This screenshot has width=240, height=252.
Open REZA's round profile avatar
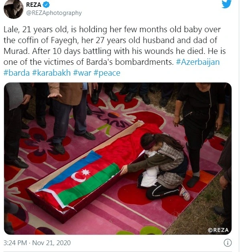pyautogui.click(x=14, y=9)
